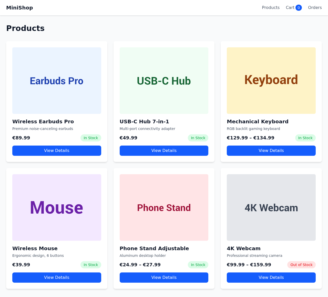This screenshot has width=328, height=297.
Task: View details for Wireless Earbuds Pro
Action: (57, 151)
